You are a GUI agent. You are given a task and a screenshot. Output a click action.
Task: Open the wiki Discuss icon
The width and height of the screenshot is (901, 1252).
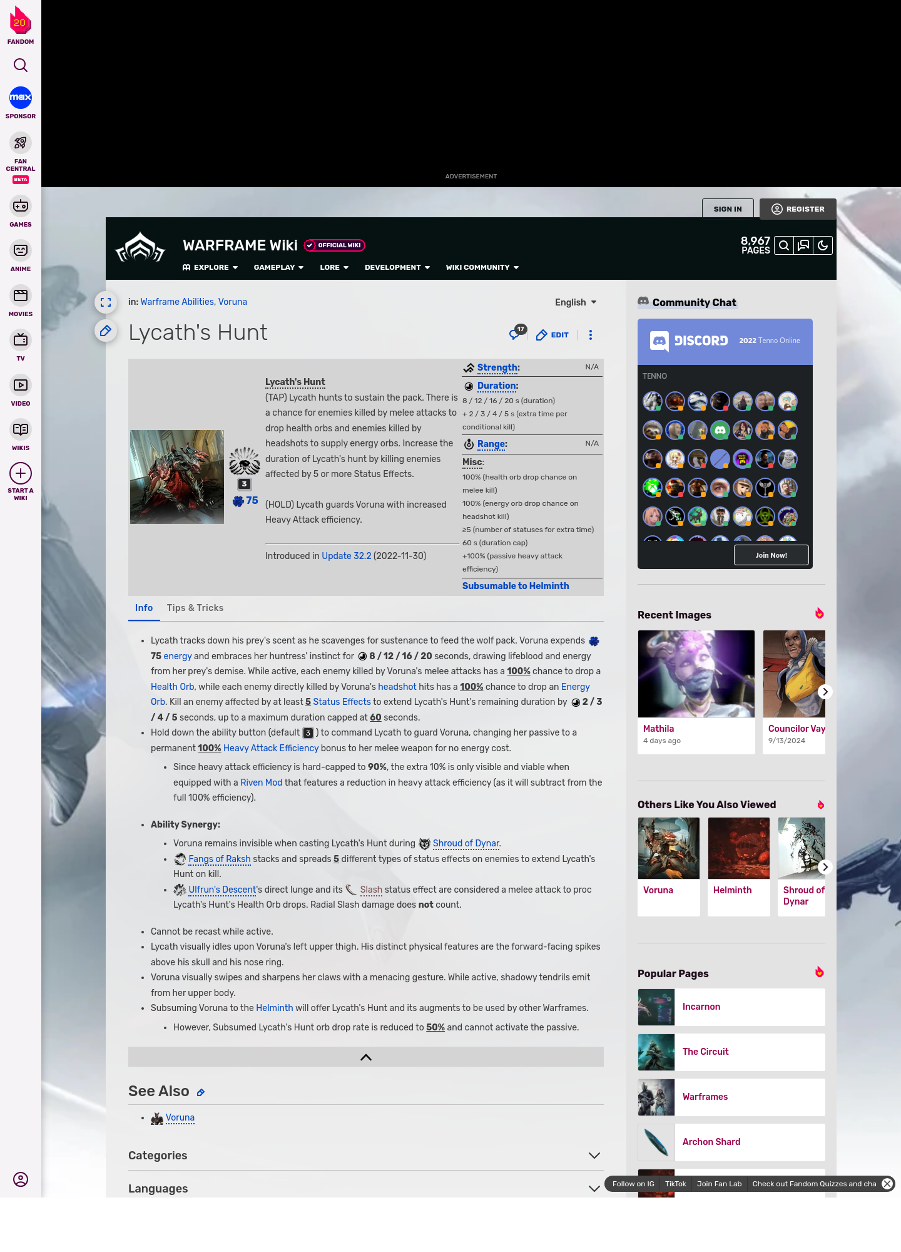803,245
